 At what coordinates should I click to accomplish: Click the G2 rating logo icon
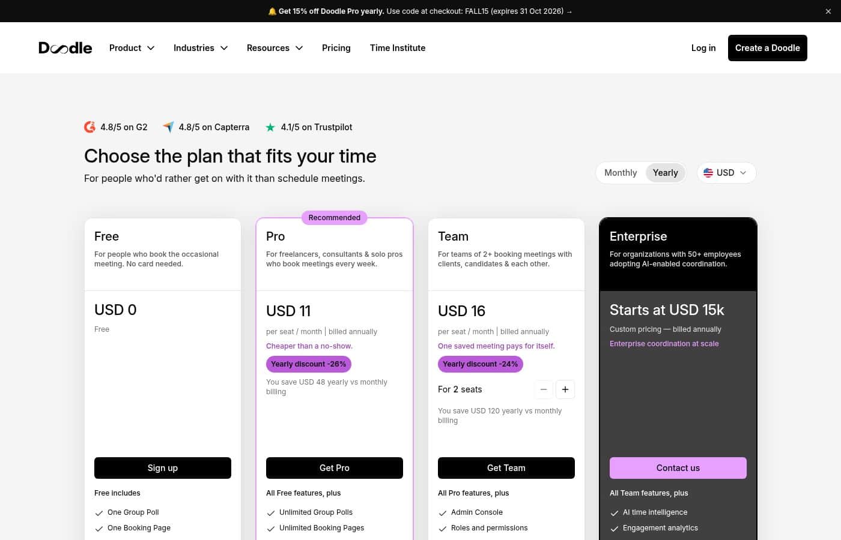[90, 127]
